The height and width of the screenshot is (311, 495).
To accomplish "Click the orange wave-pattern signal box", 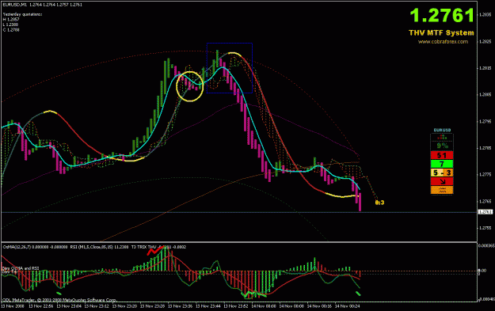I will coord(442,190).
